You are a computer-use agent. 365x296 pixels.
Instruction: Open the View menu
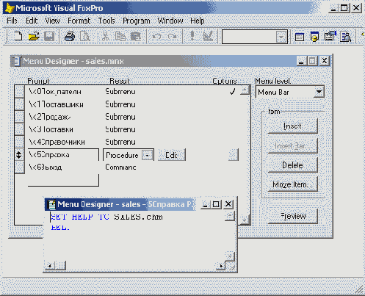tap(52, 21)
